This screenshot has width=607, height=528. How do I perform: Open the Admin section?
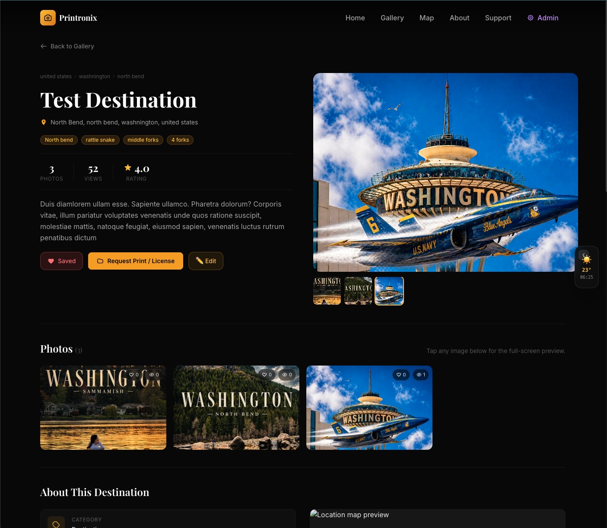(543, 18)
